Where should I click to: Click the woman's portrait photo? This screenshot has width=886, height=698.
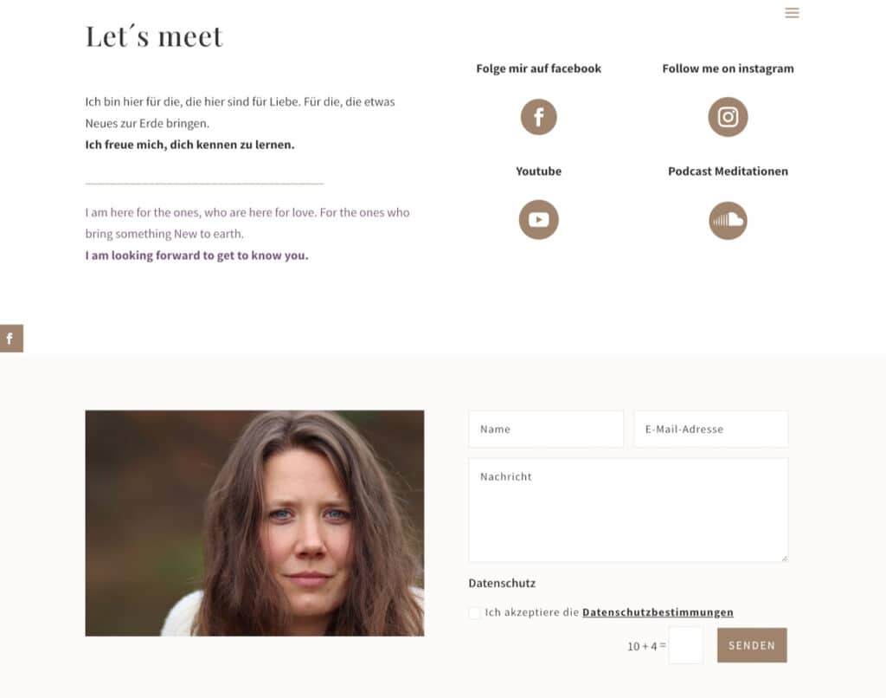pos(254,523)
